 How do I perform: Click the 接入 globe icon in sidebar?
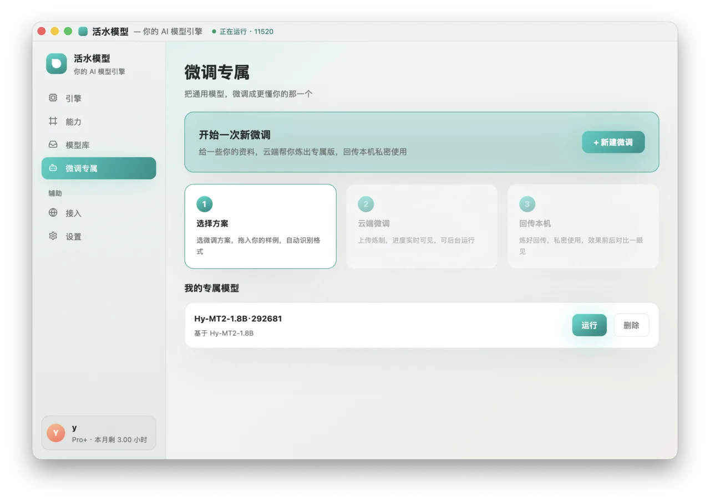(53, 212)
